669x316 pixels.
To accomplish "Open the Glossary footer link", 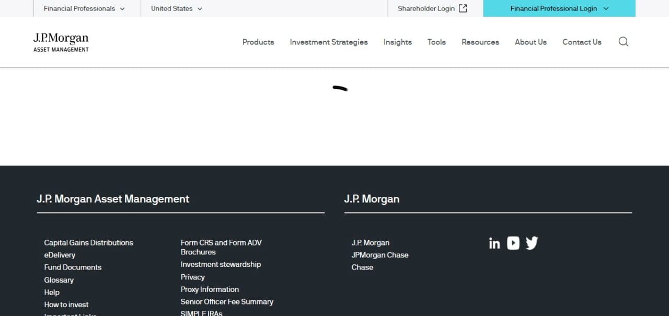I will (x=59, y=280).
